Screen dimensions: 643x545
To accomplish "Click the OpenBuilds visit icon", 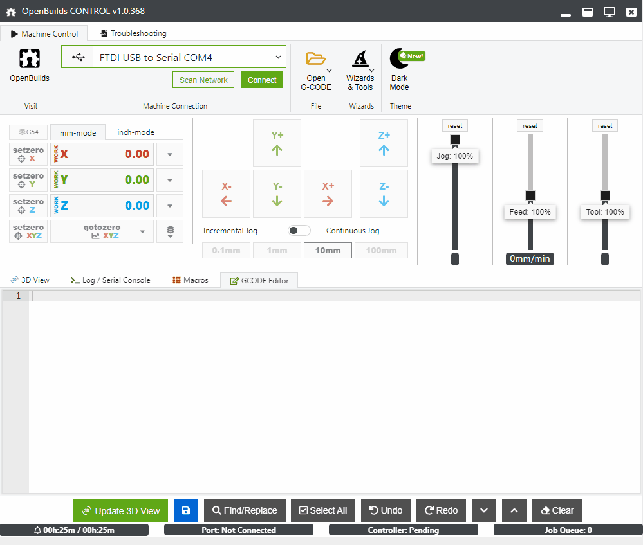I will click(29, 59).
